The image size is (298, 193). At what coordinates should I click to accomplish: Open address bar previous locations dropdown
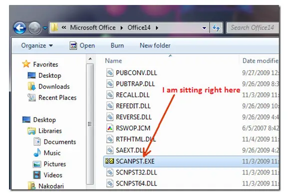tap(204, 28)
